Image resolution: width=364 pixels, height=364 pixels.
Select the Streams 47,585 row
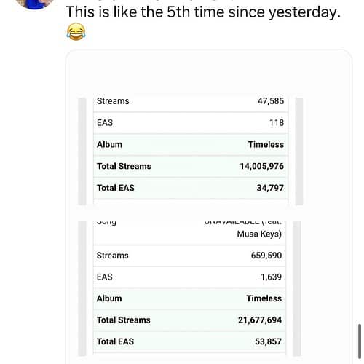point(191,101)
